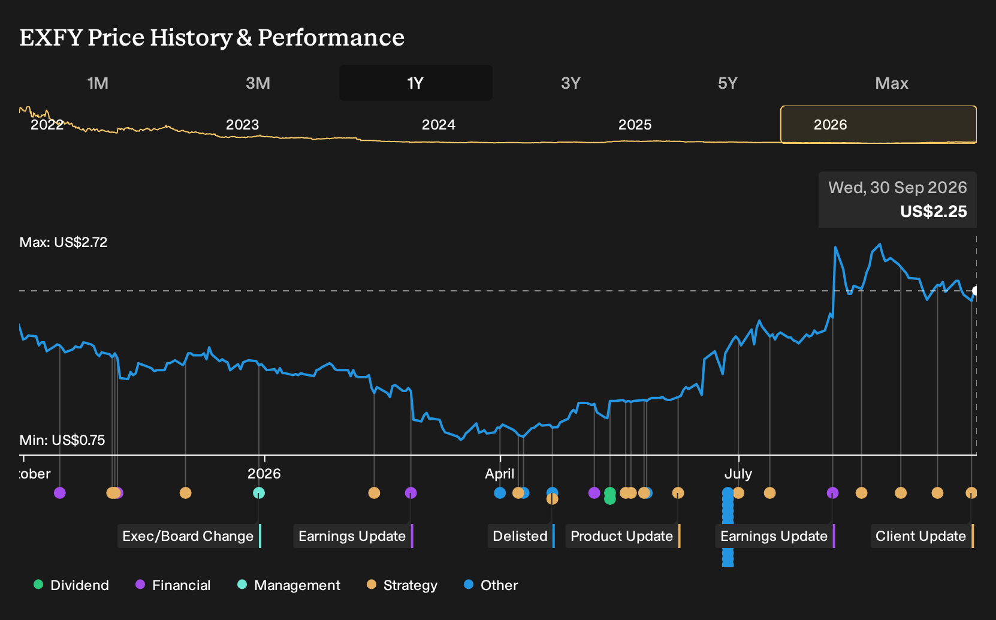Click the 2026 range selector window
Viewport: 996px width, 620px height.
coord(879,125)
